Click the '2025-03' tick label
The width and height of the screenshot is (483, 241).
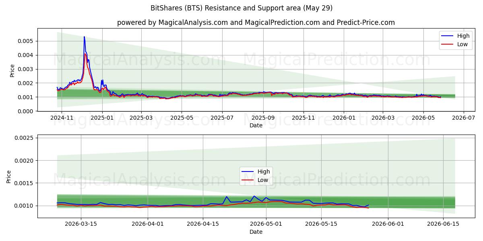(141, 118)
